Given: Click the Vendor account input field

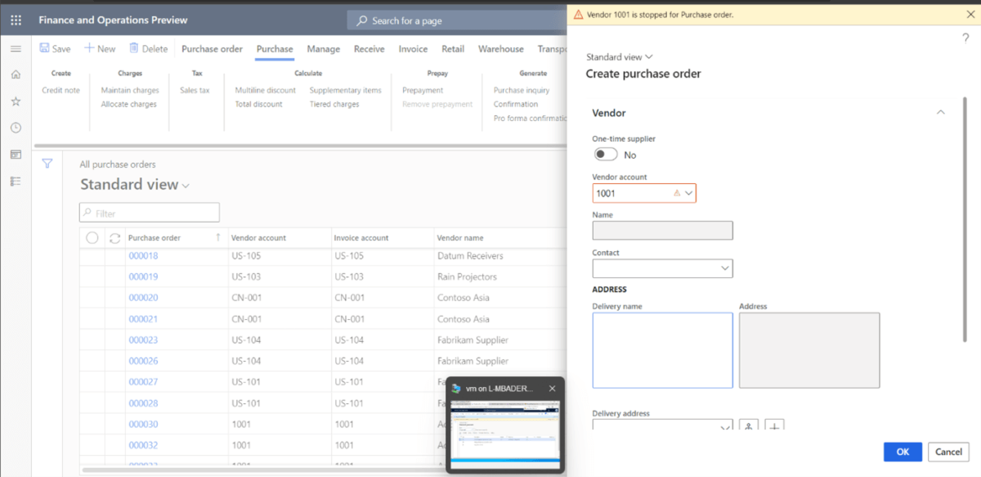Looking at the screenshot, I should click(644, 193).
